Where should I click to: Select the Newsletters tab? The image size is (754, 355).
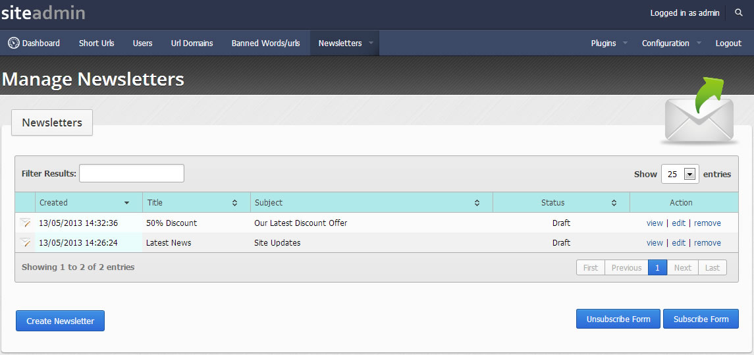52,123
